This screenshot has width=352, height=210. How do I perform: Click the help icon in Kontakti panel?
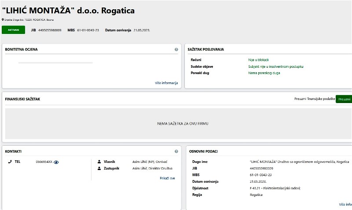[x=176, y=151]
